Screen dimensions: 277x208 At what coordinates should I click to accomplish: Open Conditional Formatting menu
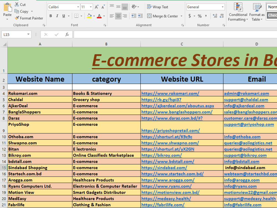(238, 12)
